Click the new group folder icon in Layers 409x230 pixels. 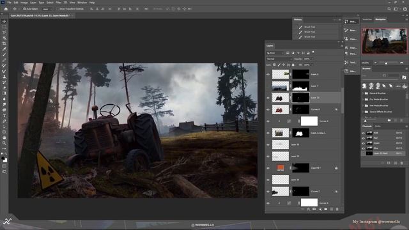coord(326,209)
